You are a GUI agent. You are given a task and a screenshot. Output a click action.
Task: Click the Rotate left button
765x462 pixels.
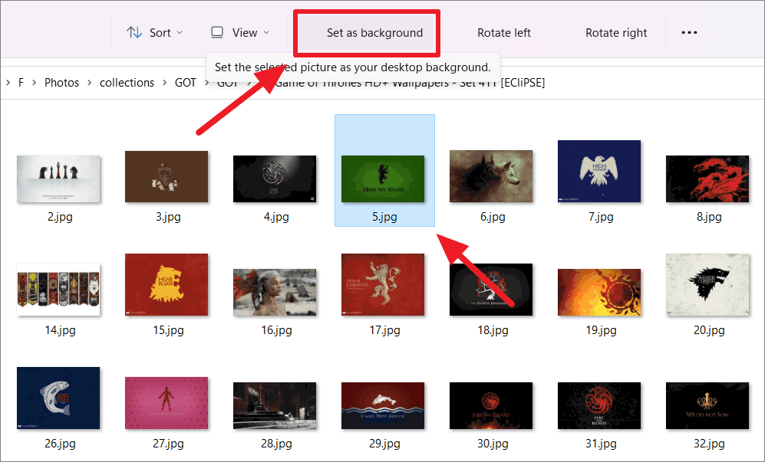click(x=504, y=33)
